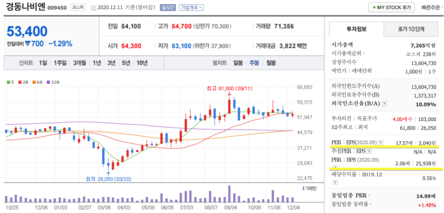The width and height of the screenshot is (444, 213).
Task: Click the 최저 26,050 (03/20) chart marker
Action: coord(109,179)
